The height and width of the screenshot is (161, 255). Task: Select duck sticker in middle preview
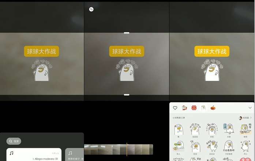[127, 70]
